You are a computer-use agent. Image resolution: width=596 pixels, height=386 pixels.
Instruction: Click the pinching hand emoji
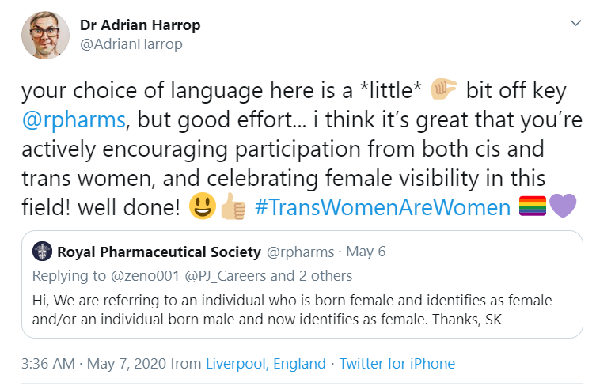[443, 89]
